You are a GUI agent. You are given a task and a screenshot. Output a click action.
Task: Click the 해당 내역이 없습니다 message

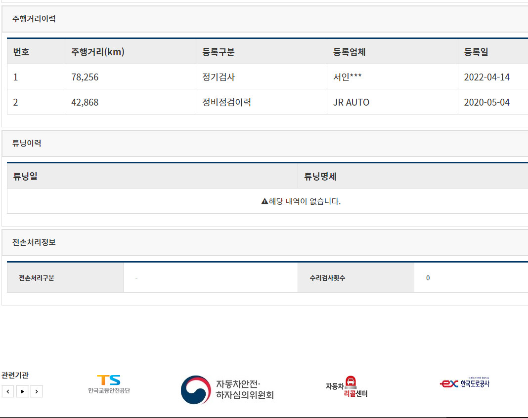point(305,201)
